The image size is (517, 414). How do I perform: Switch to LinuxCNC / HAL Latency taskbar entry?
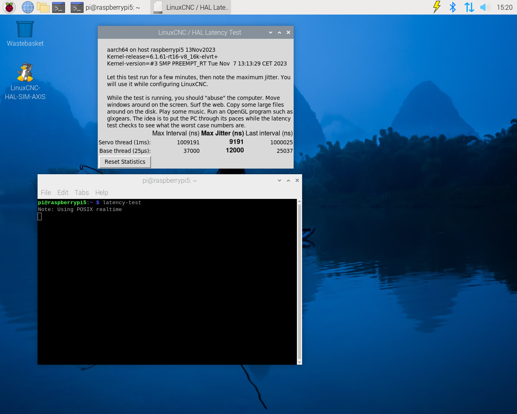coord(191,7)
